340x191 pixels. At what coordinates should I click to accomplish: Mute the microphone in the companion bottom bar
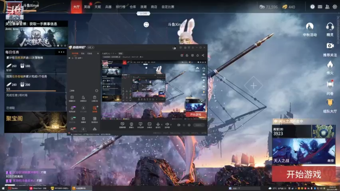[158, 125]
